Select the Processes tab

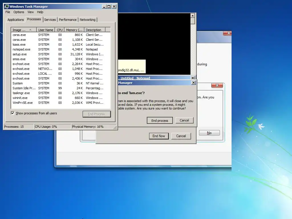click(34, 19)
